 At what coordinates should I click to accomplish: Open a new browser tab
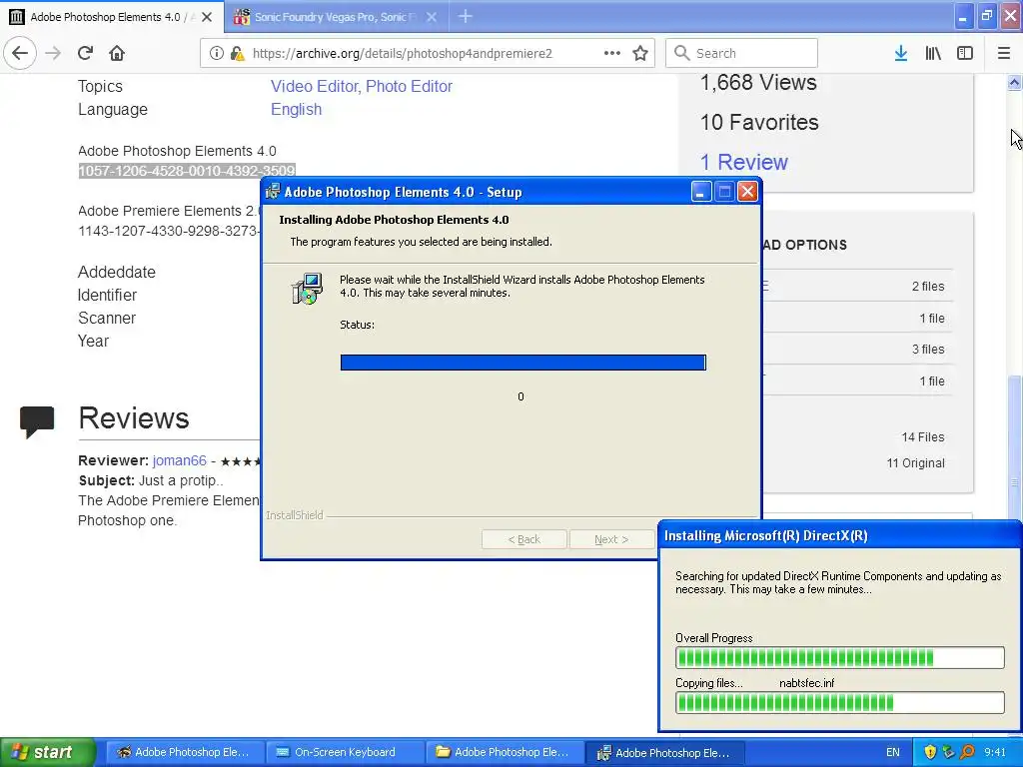click(x=466, y=16)
